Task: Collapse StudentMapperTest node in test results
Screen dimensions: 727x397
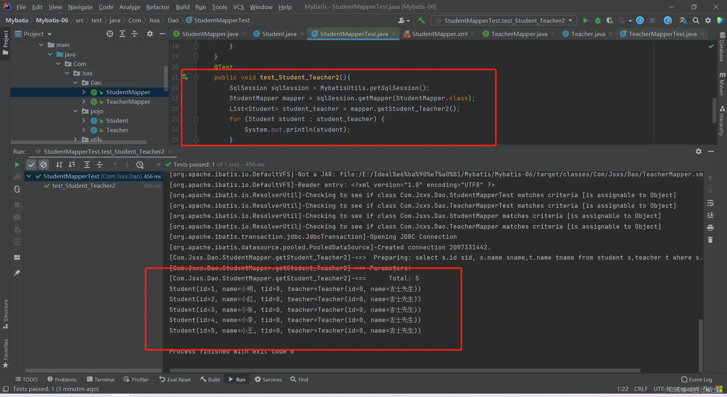Action: (29, 176)
